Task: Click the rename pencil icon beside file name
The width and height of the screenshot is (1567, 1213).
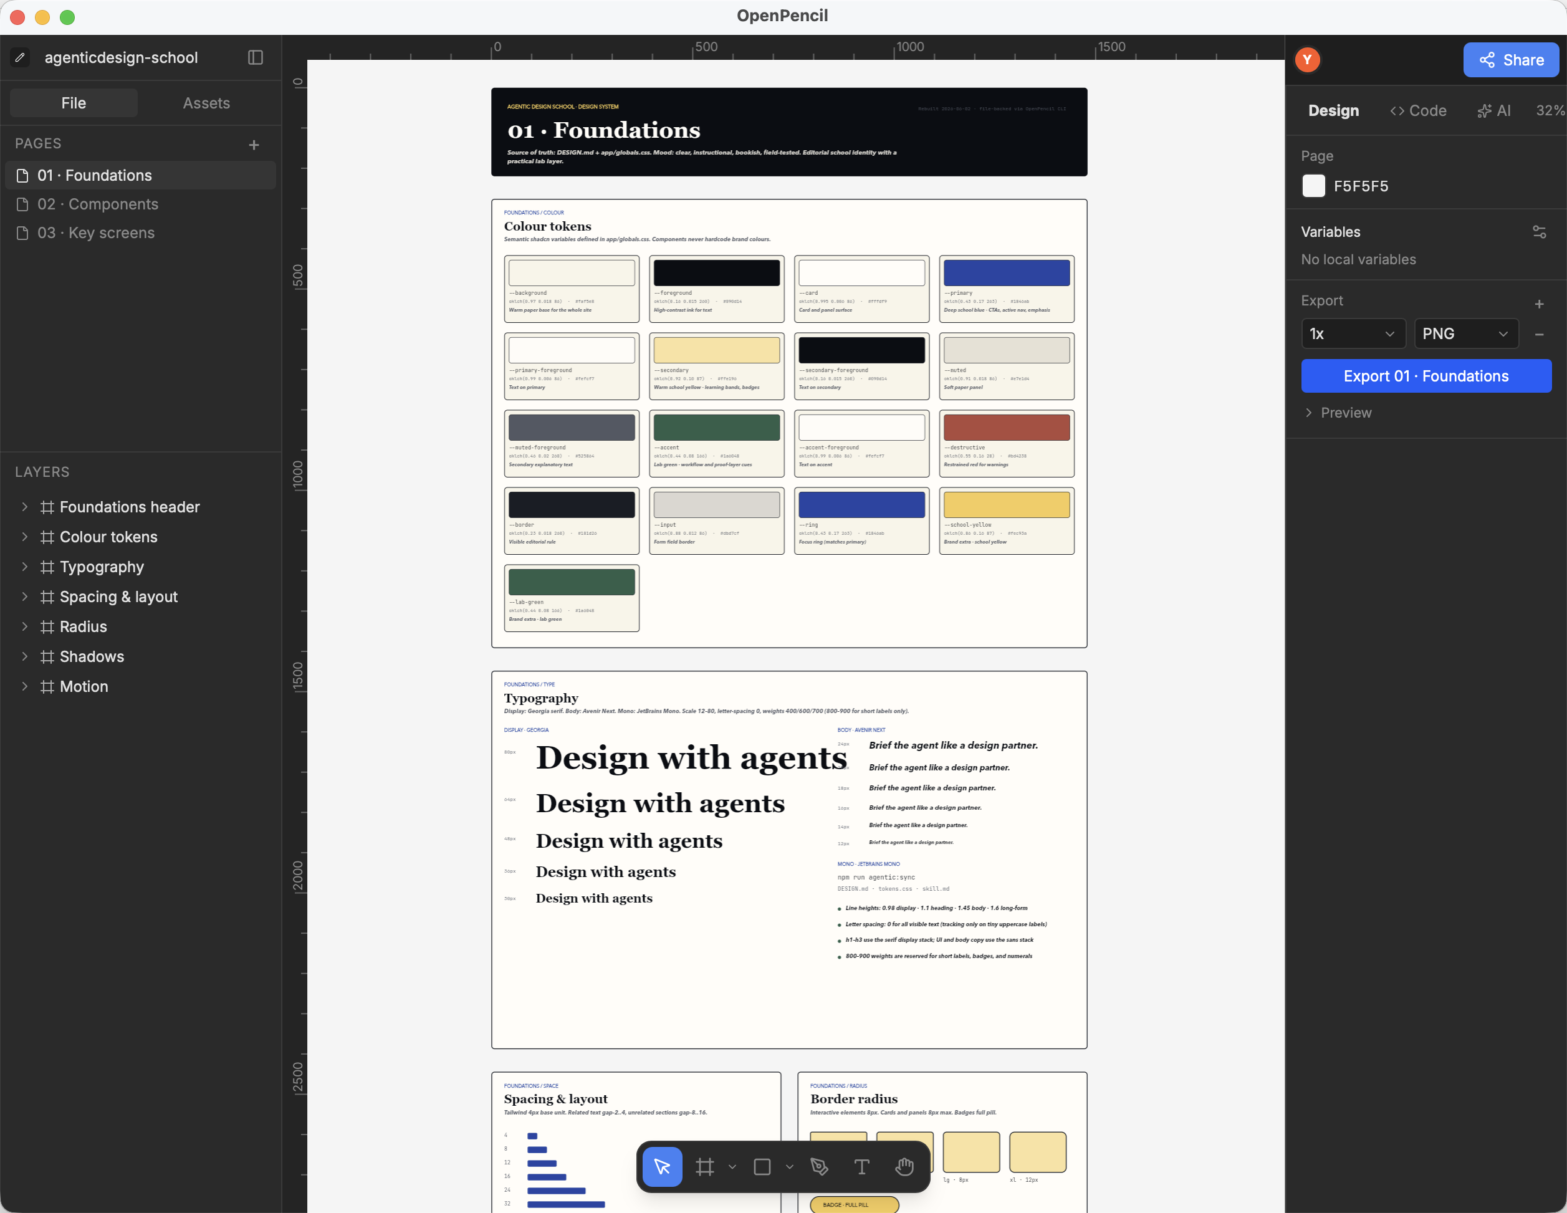Action: [x=20, y=57]
